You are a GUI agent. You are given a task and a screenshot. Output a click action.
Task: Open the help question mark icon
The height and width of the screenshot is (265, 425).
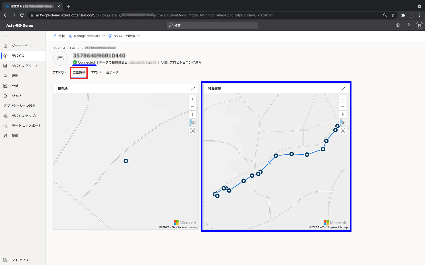coord(408,25)
